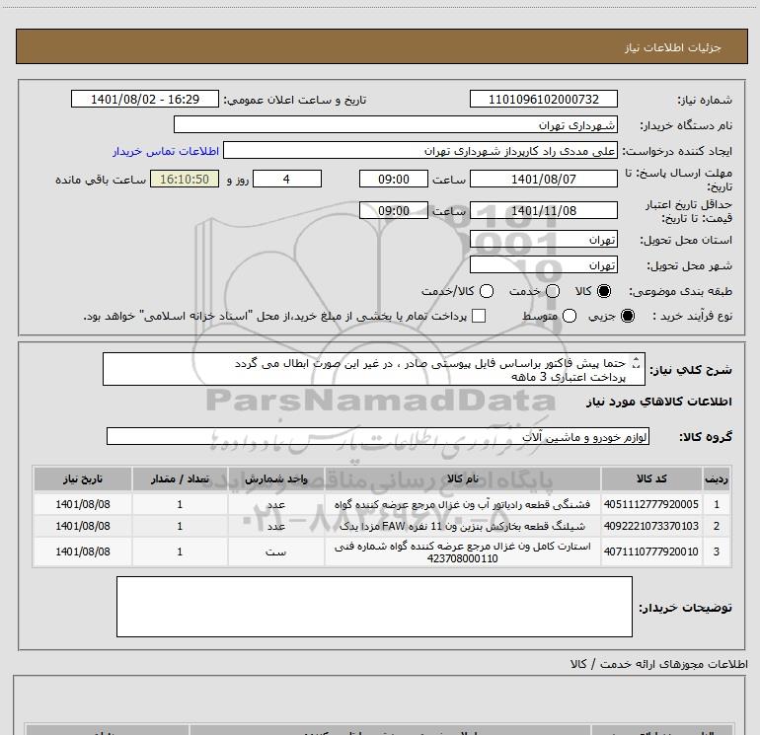Choose متوسط purchase process radio
This screenshot has height=735, width=760.
[570, 316]
